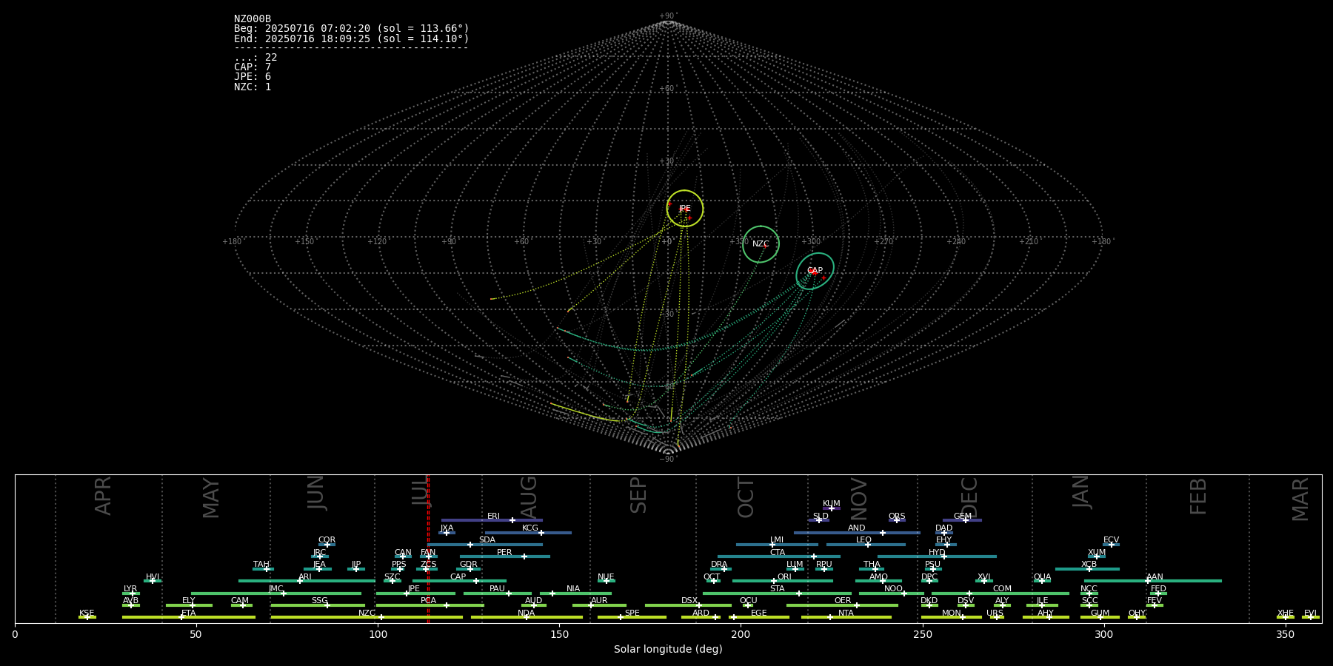Click the COM shower label in the timeline
The width and height of the screenshot is (1333, 666).
tap(1002, 589)
